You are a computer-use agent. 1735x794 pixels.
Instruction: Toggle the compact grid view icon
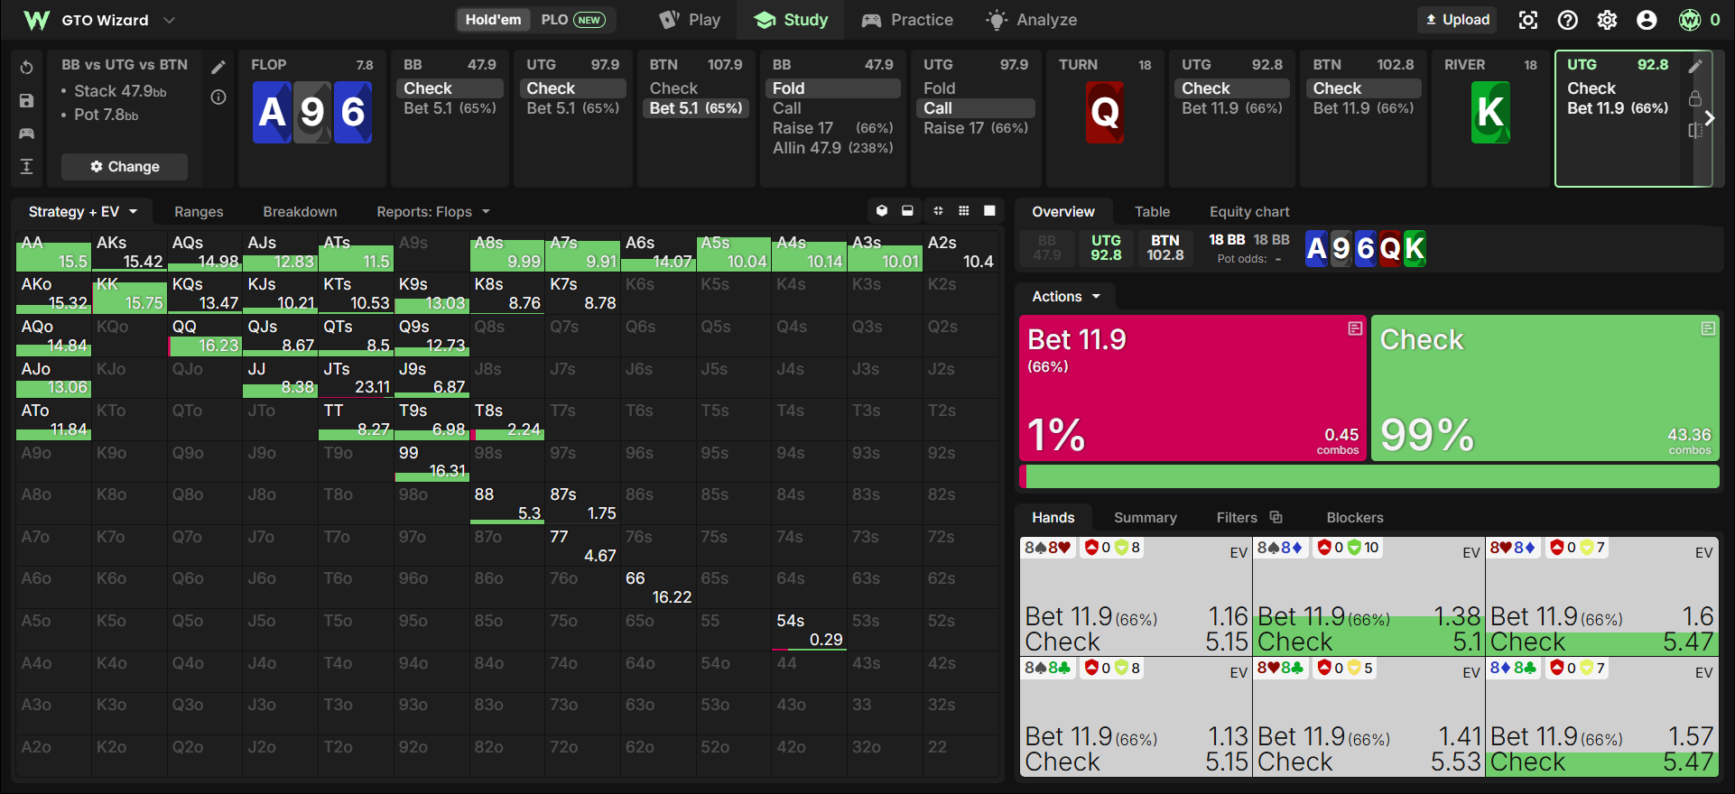tap(938, 211)
